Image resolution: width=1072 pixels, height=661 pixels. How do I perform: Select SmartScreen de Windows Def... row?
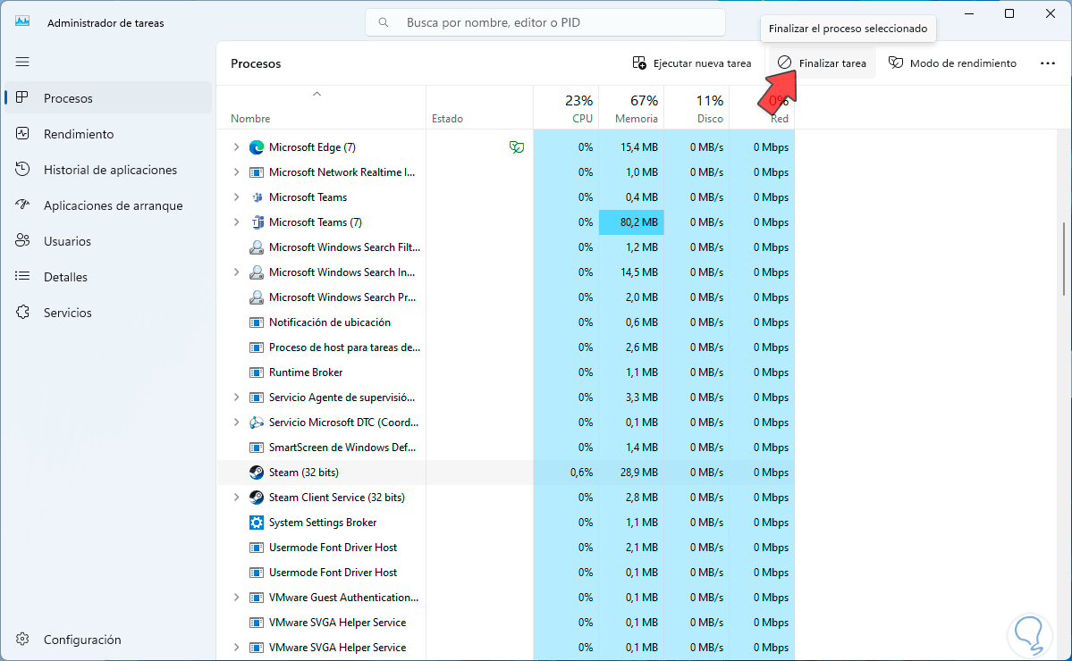(x=505, y=448)
